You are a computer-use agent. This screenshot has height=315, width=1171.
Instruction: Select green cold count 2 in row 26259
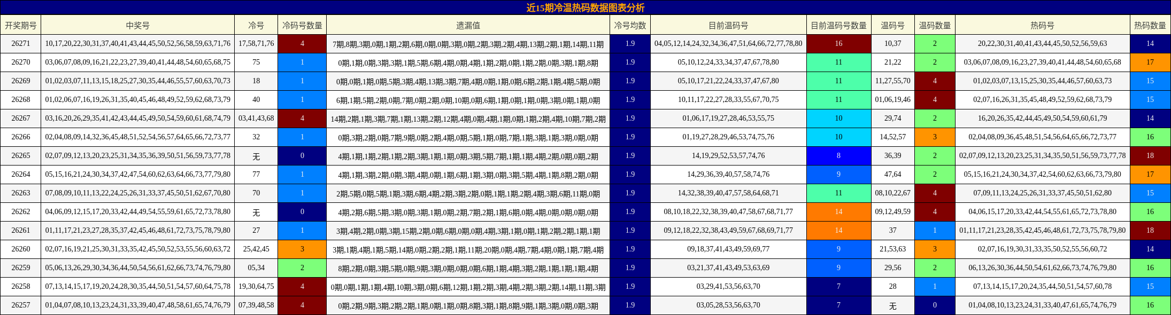pyautogui.click(x=302, y=268)
